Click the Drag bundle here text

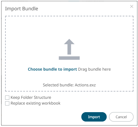pos(94,69)
